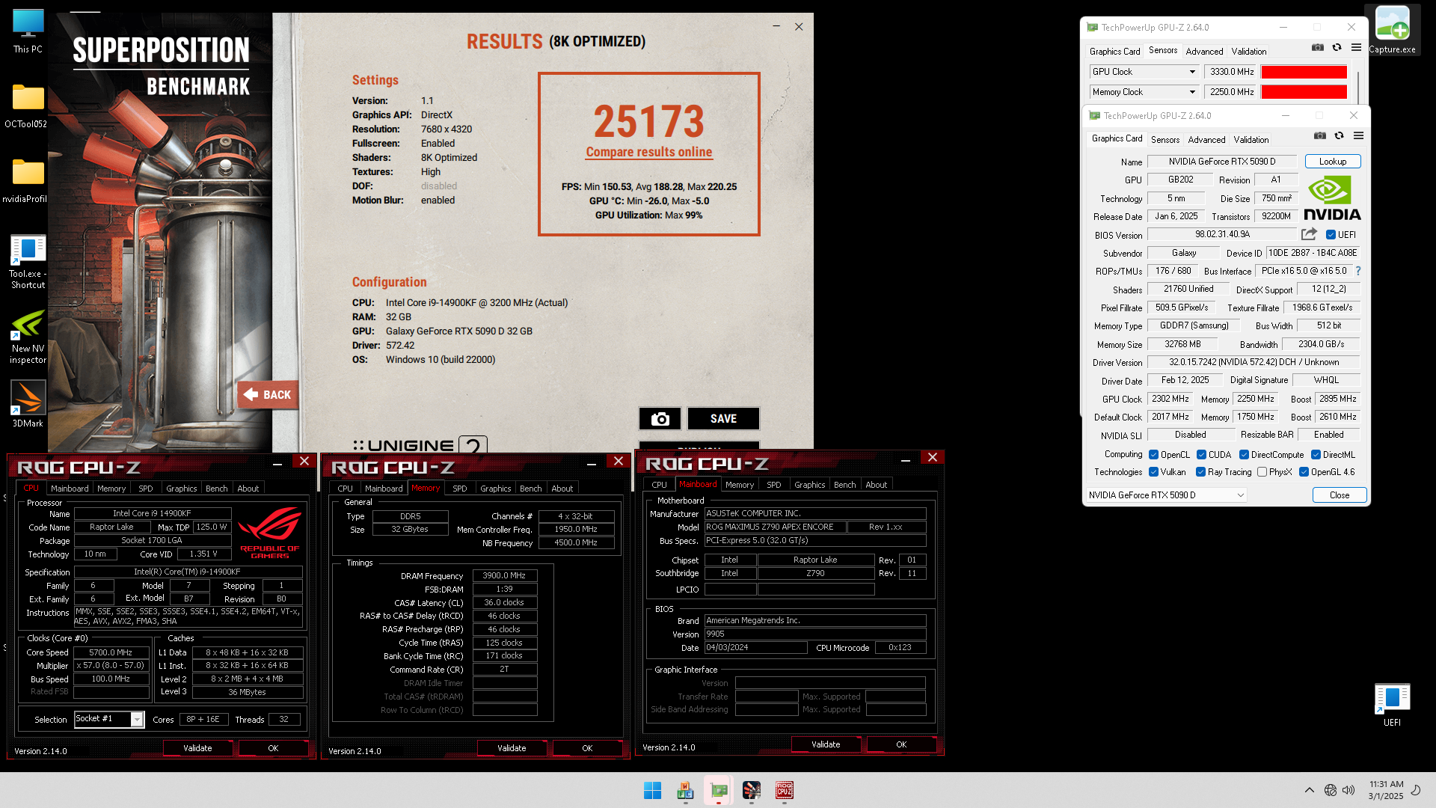Click the BIOS export share icon in GPU-Z
1436x808 pixels.
point(1309,234)
